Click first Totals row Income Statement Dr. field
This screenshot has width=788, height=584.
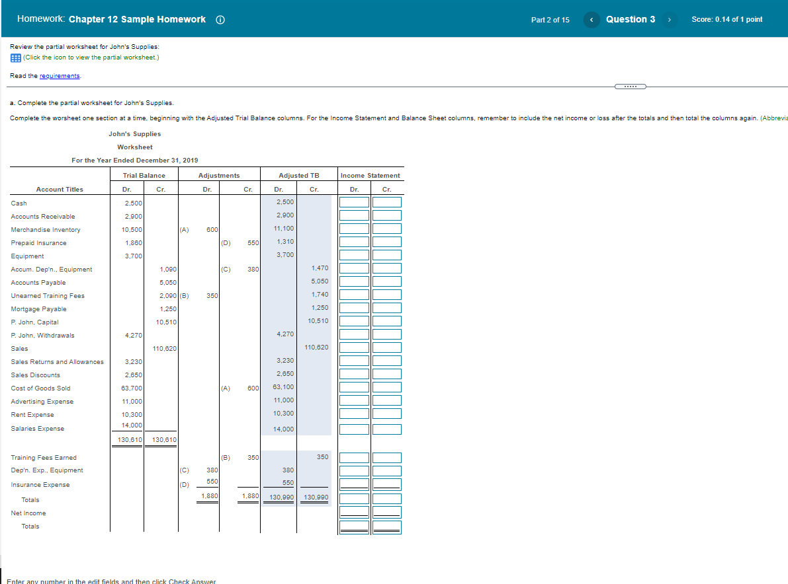[x=354, y=499]
